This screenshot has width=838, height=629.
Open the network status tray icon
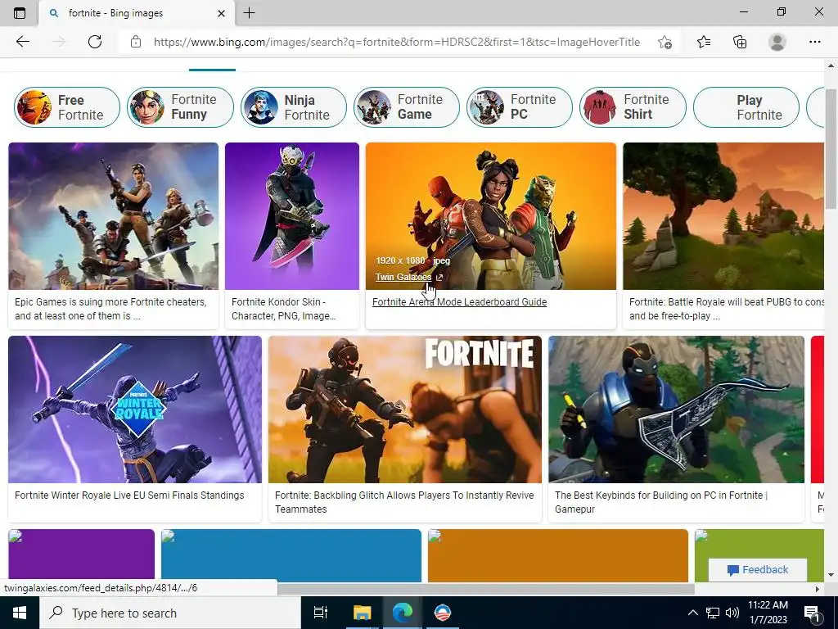(713, 613)
